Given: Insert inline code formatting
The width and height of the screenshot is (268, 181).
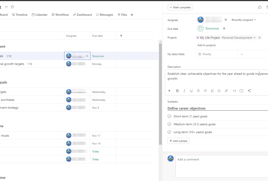Looking at the screenshot, I should 234,91.
